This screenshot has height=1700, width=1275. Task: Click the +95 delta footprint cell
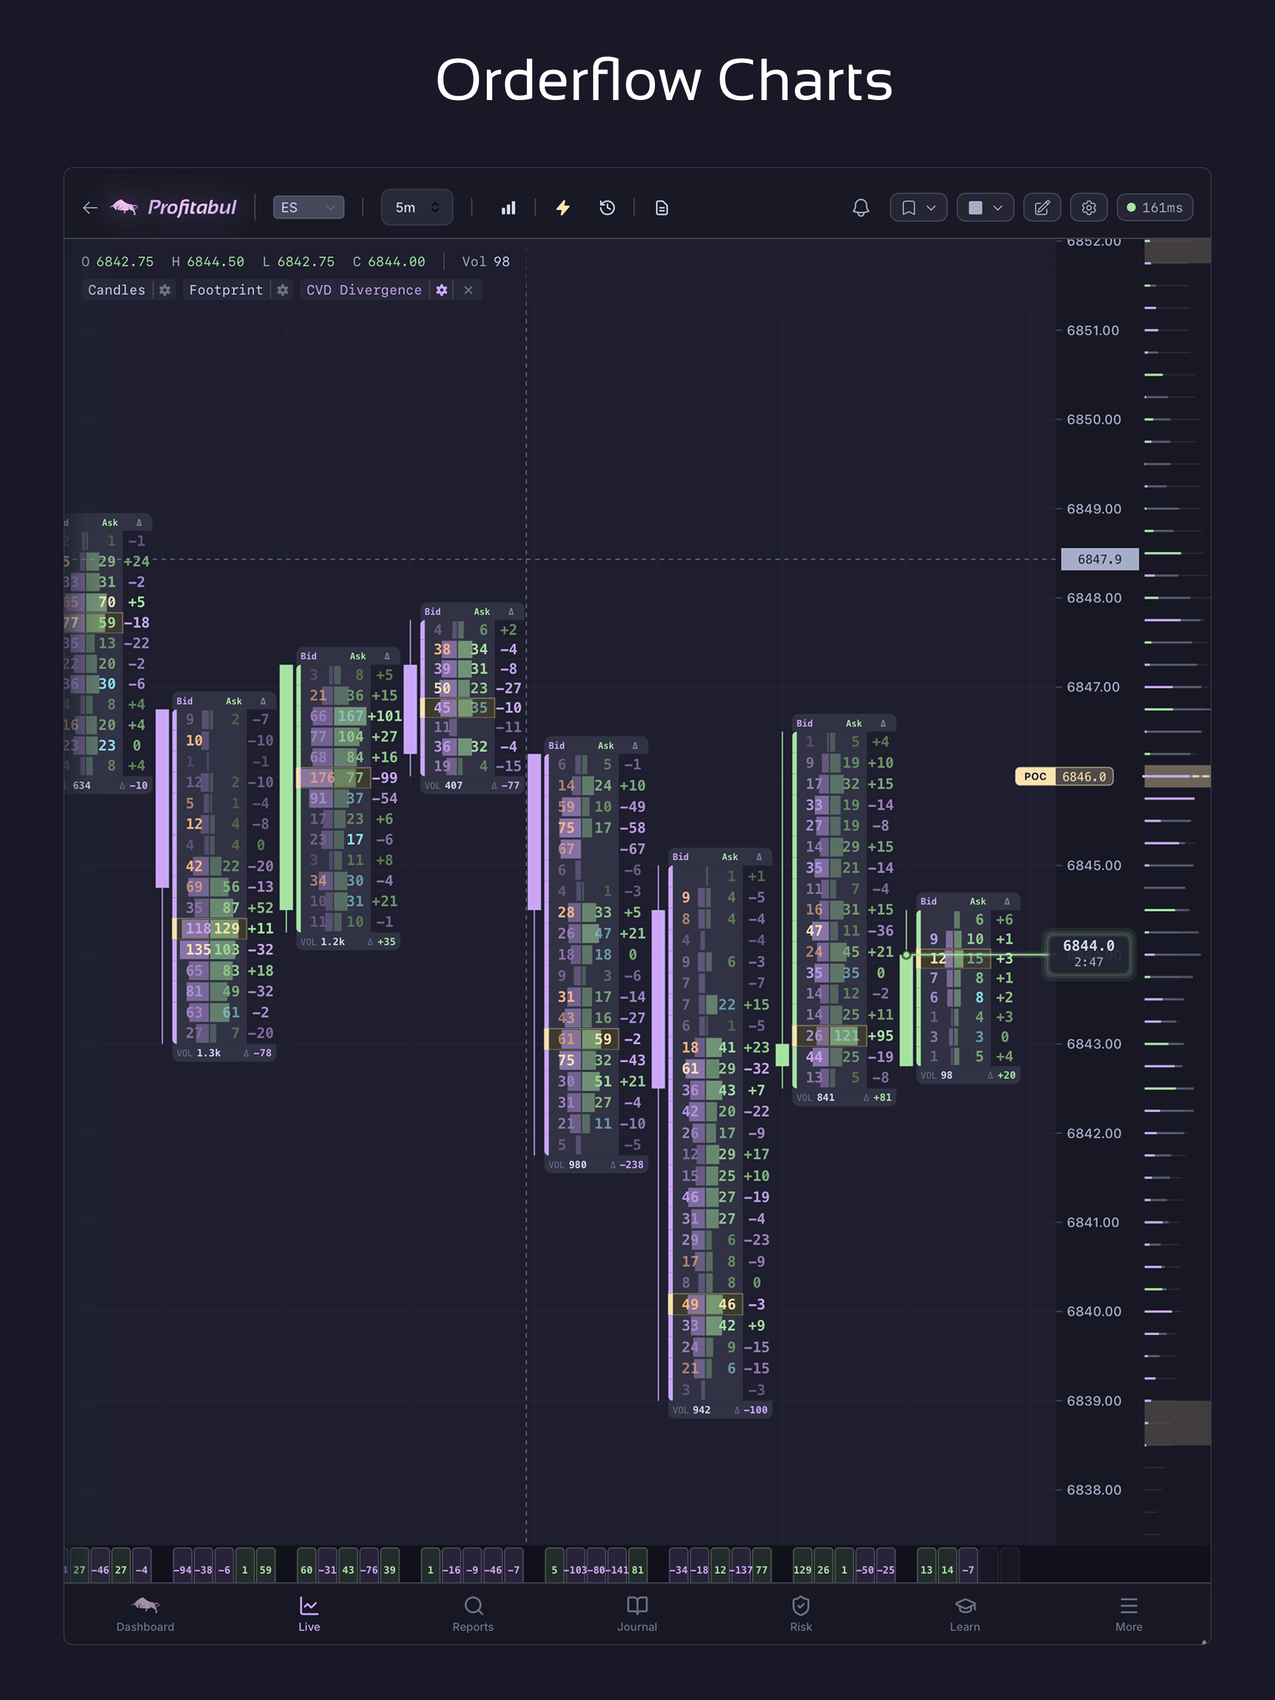point(881,1036)
